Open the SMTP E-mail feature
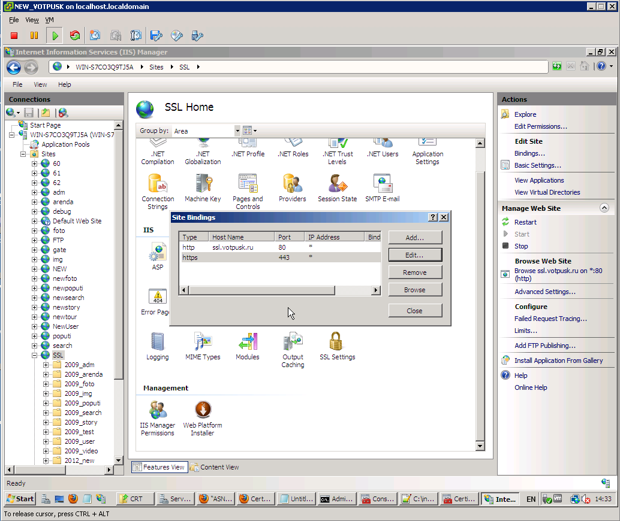This screenshot has width=620, height=521. (x=383, y=188)
